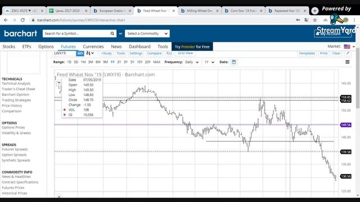The image size is (360, 202).
Task: Open the date calendar picker icon
Action: tap(234, 62)
